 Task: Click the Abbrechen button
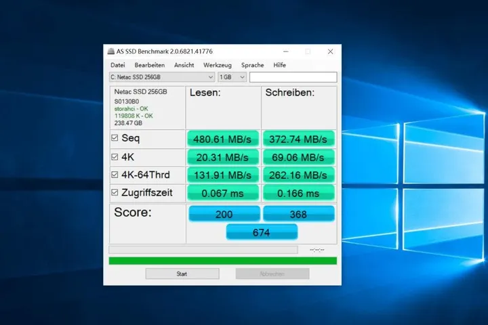pyautogui.click(x=272, y=274)
